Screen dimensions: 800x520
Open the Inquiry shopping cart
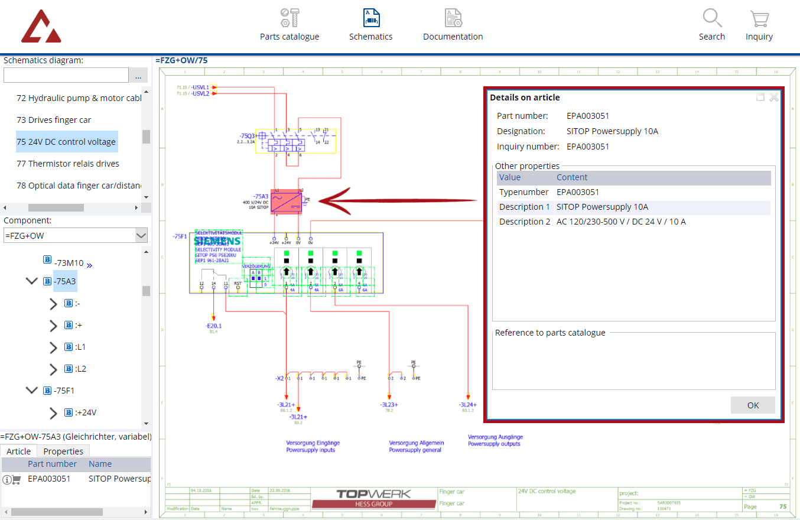759,18
